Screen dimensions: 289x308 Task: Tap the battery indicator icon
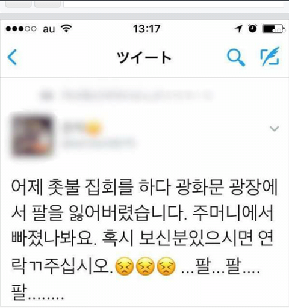point(274,29)
